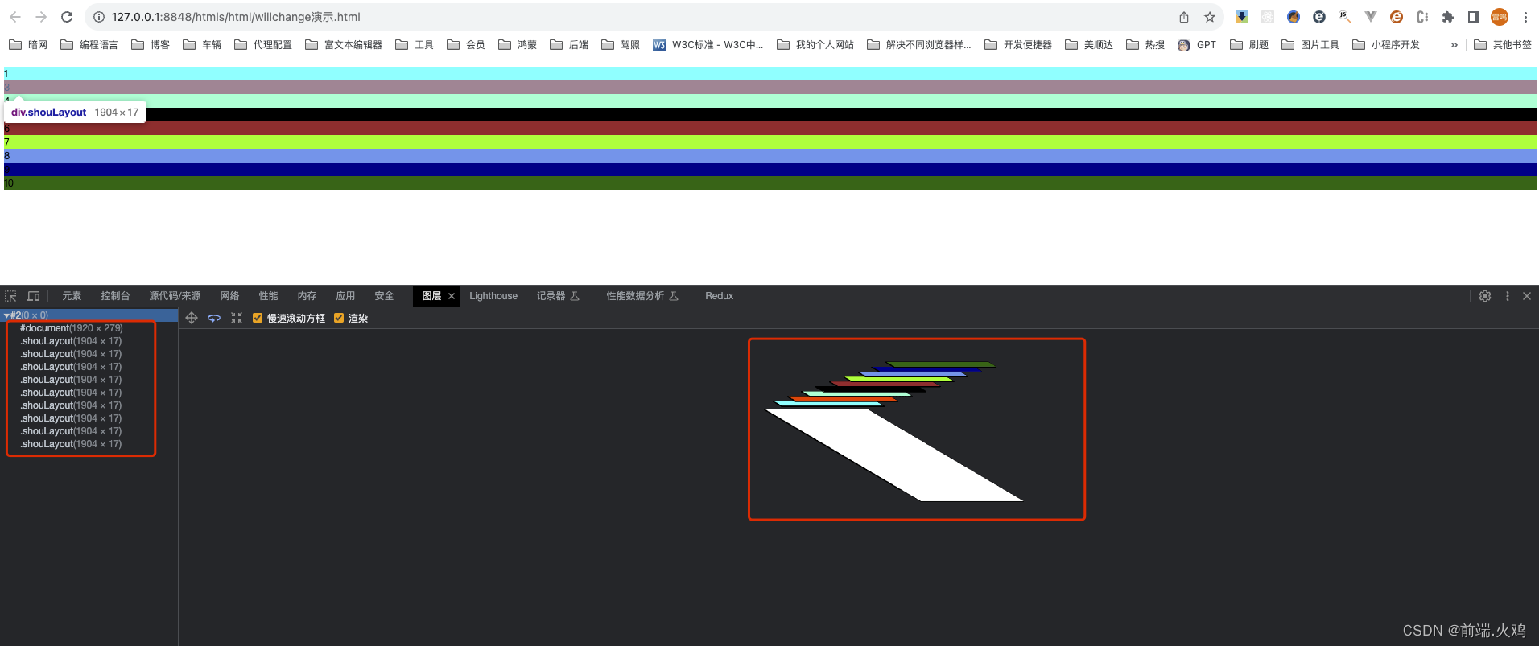Image resolution: width=1539 pixels, height=646 pixels.
Task: Open the dark blue round e extension
Action: [x=1319, y=17]
